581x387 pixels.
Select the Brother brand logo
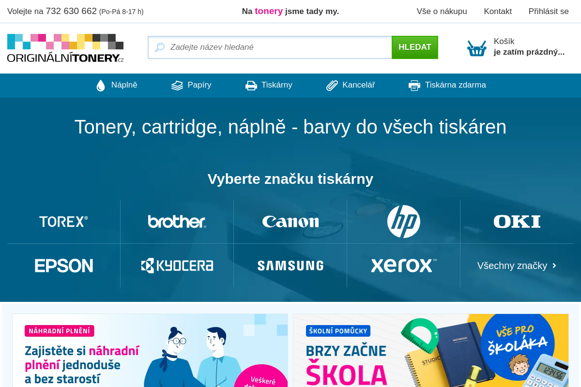(x=177, y=222)
